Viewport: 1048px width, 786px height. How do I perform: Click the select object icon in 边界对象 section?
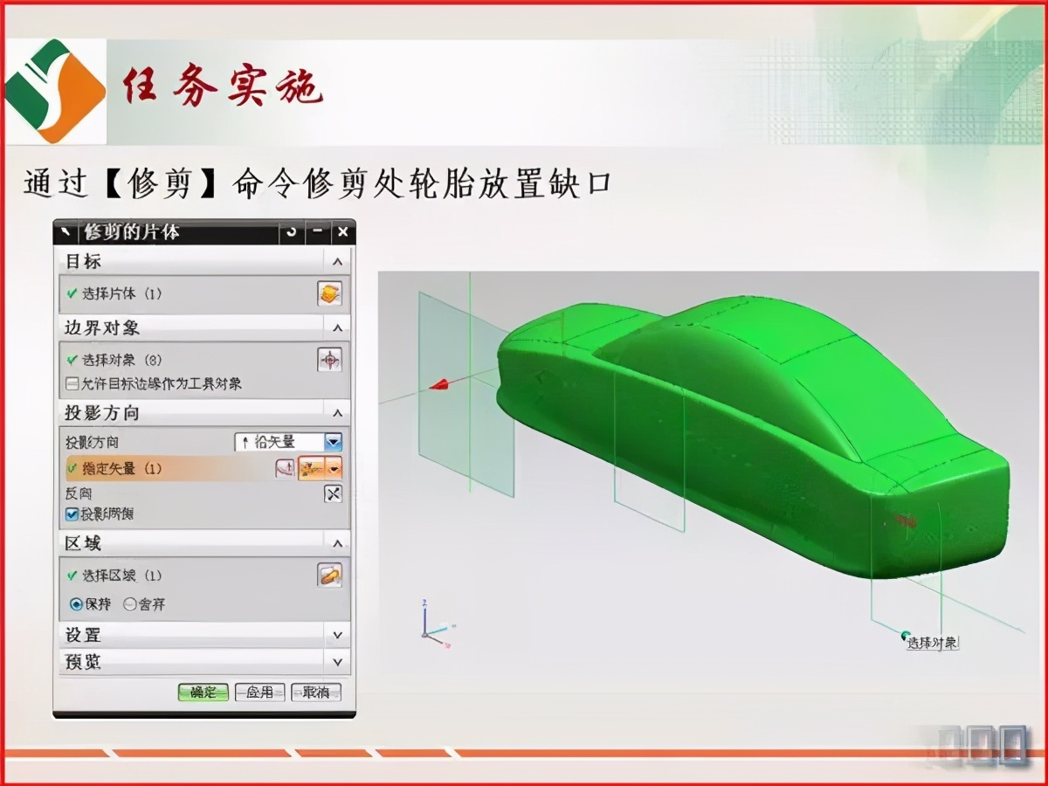click(330, 356)
